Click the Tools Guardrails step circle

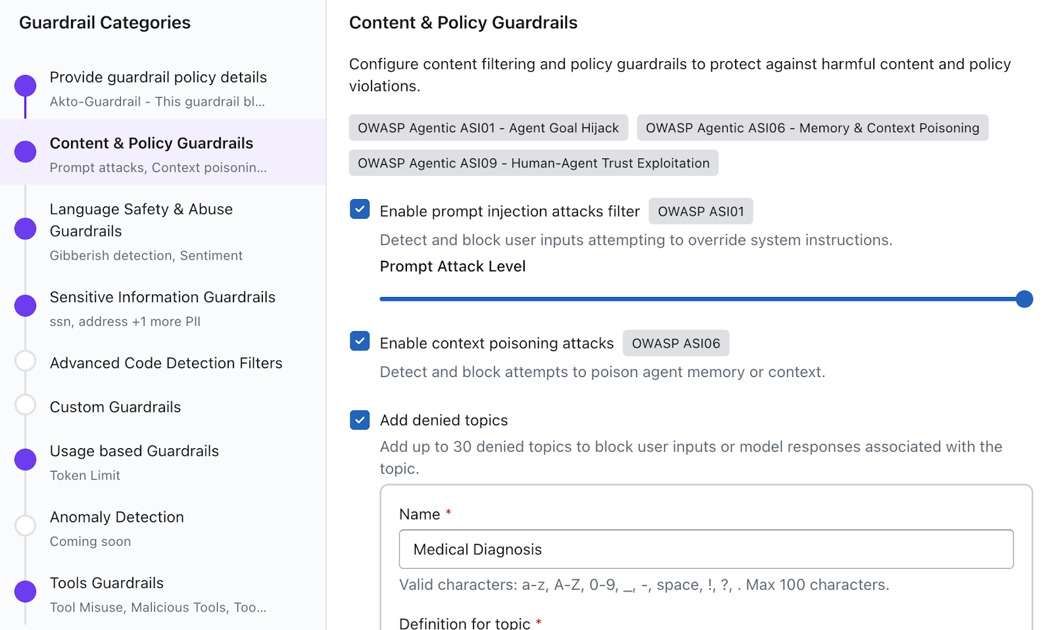pos(26,591)
